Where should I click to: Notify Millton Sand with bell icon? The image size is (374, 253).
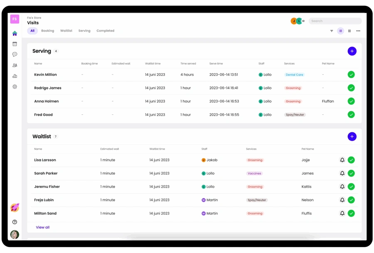342,213
